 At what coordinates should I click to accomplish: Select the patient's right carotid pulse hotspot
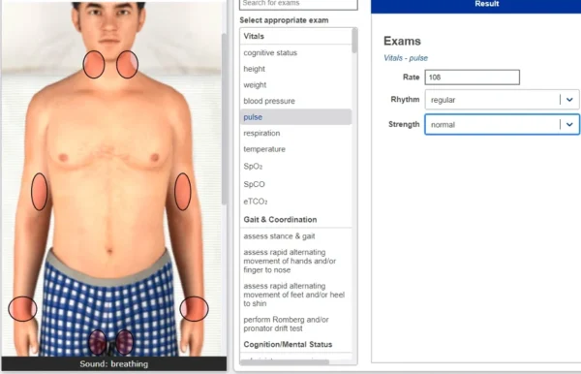click(94, 65)
